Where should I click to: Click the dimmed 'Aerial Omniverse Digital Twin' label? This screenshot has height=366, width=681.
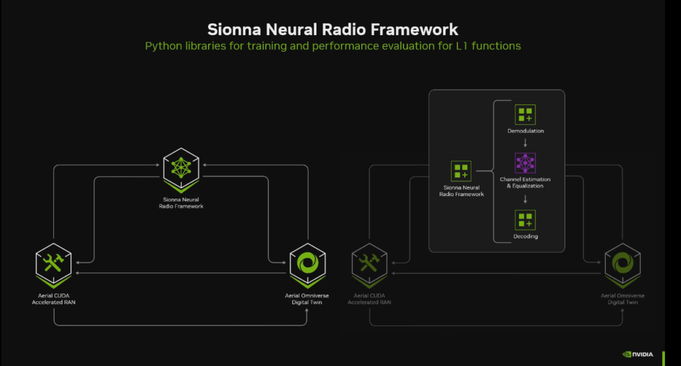click(x=622, y=299)
